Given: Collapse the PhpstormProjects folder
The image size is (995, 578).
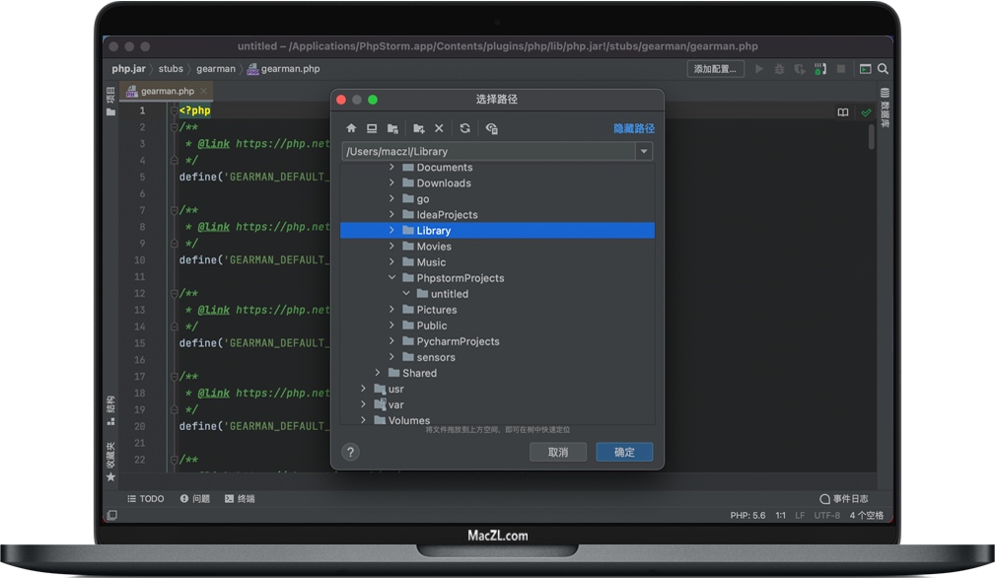Looking at the screenshot, I should [x=391, y=277].
